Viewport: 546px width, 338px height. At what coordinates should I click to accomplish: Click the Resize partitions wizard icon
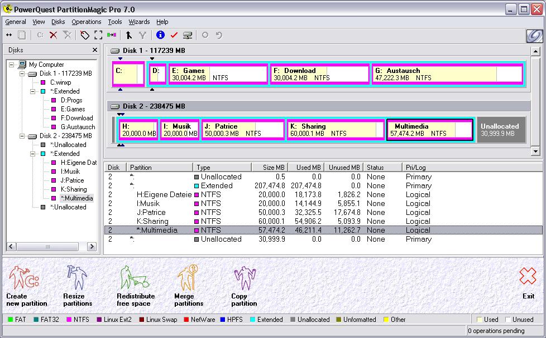[76, 277]
